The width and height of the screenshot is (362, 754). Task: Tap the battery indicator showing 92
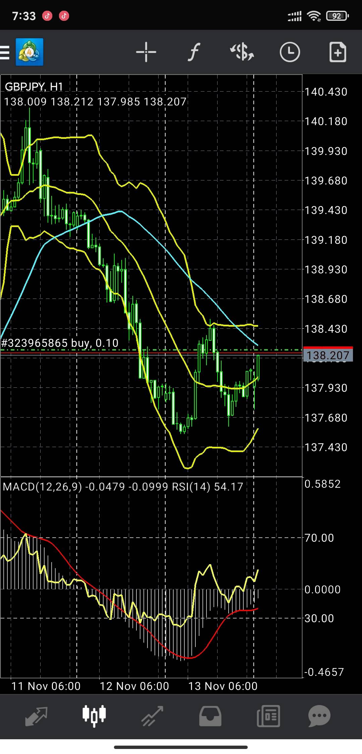(338, 16)
